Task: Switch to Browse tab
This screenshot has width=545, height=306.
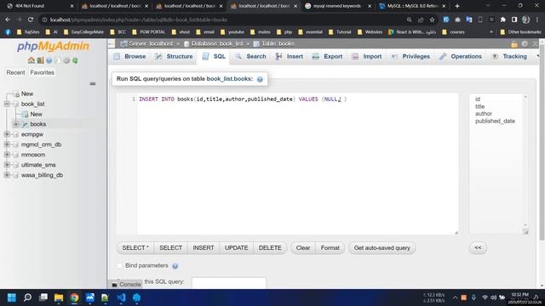Action: click(x=130, y=57)
